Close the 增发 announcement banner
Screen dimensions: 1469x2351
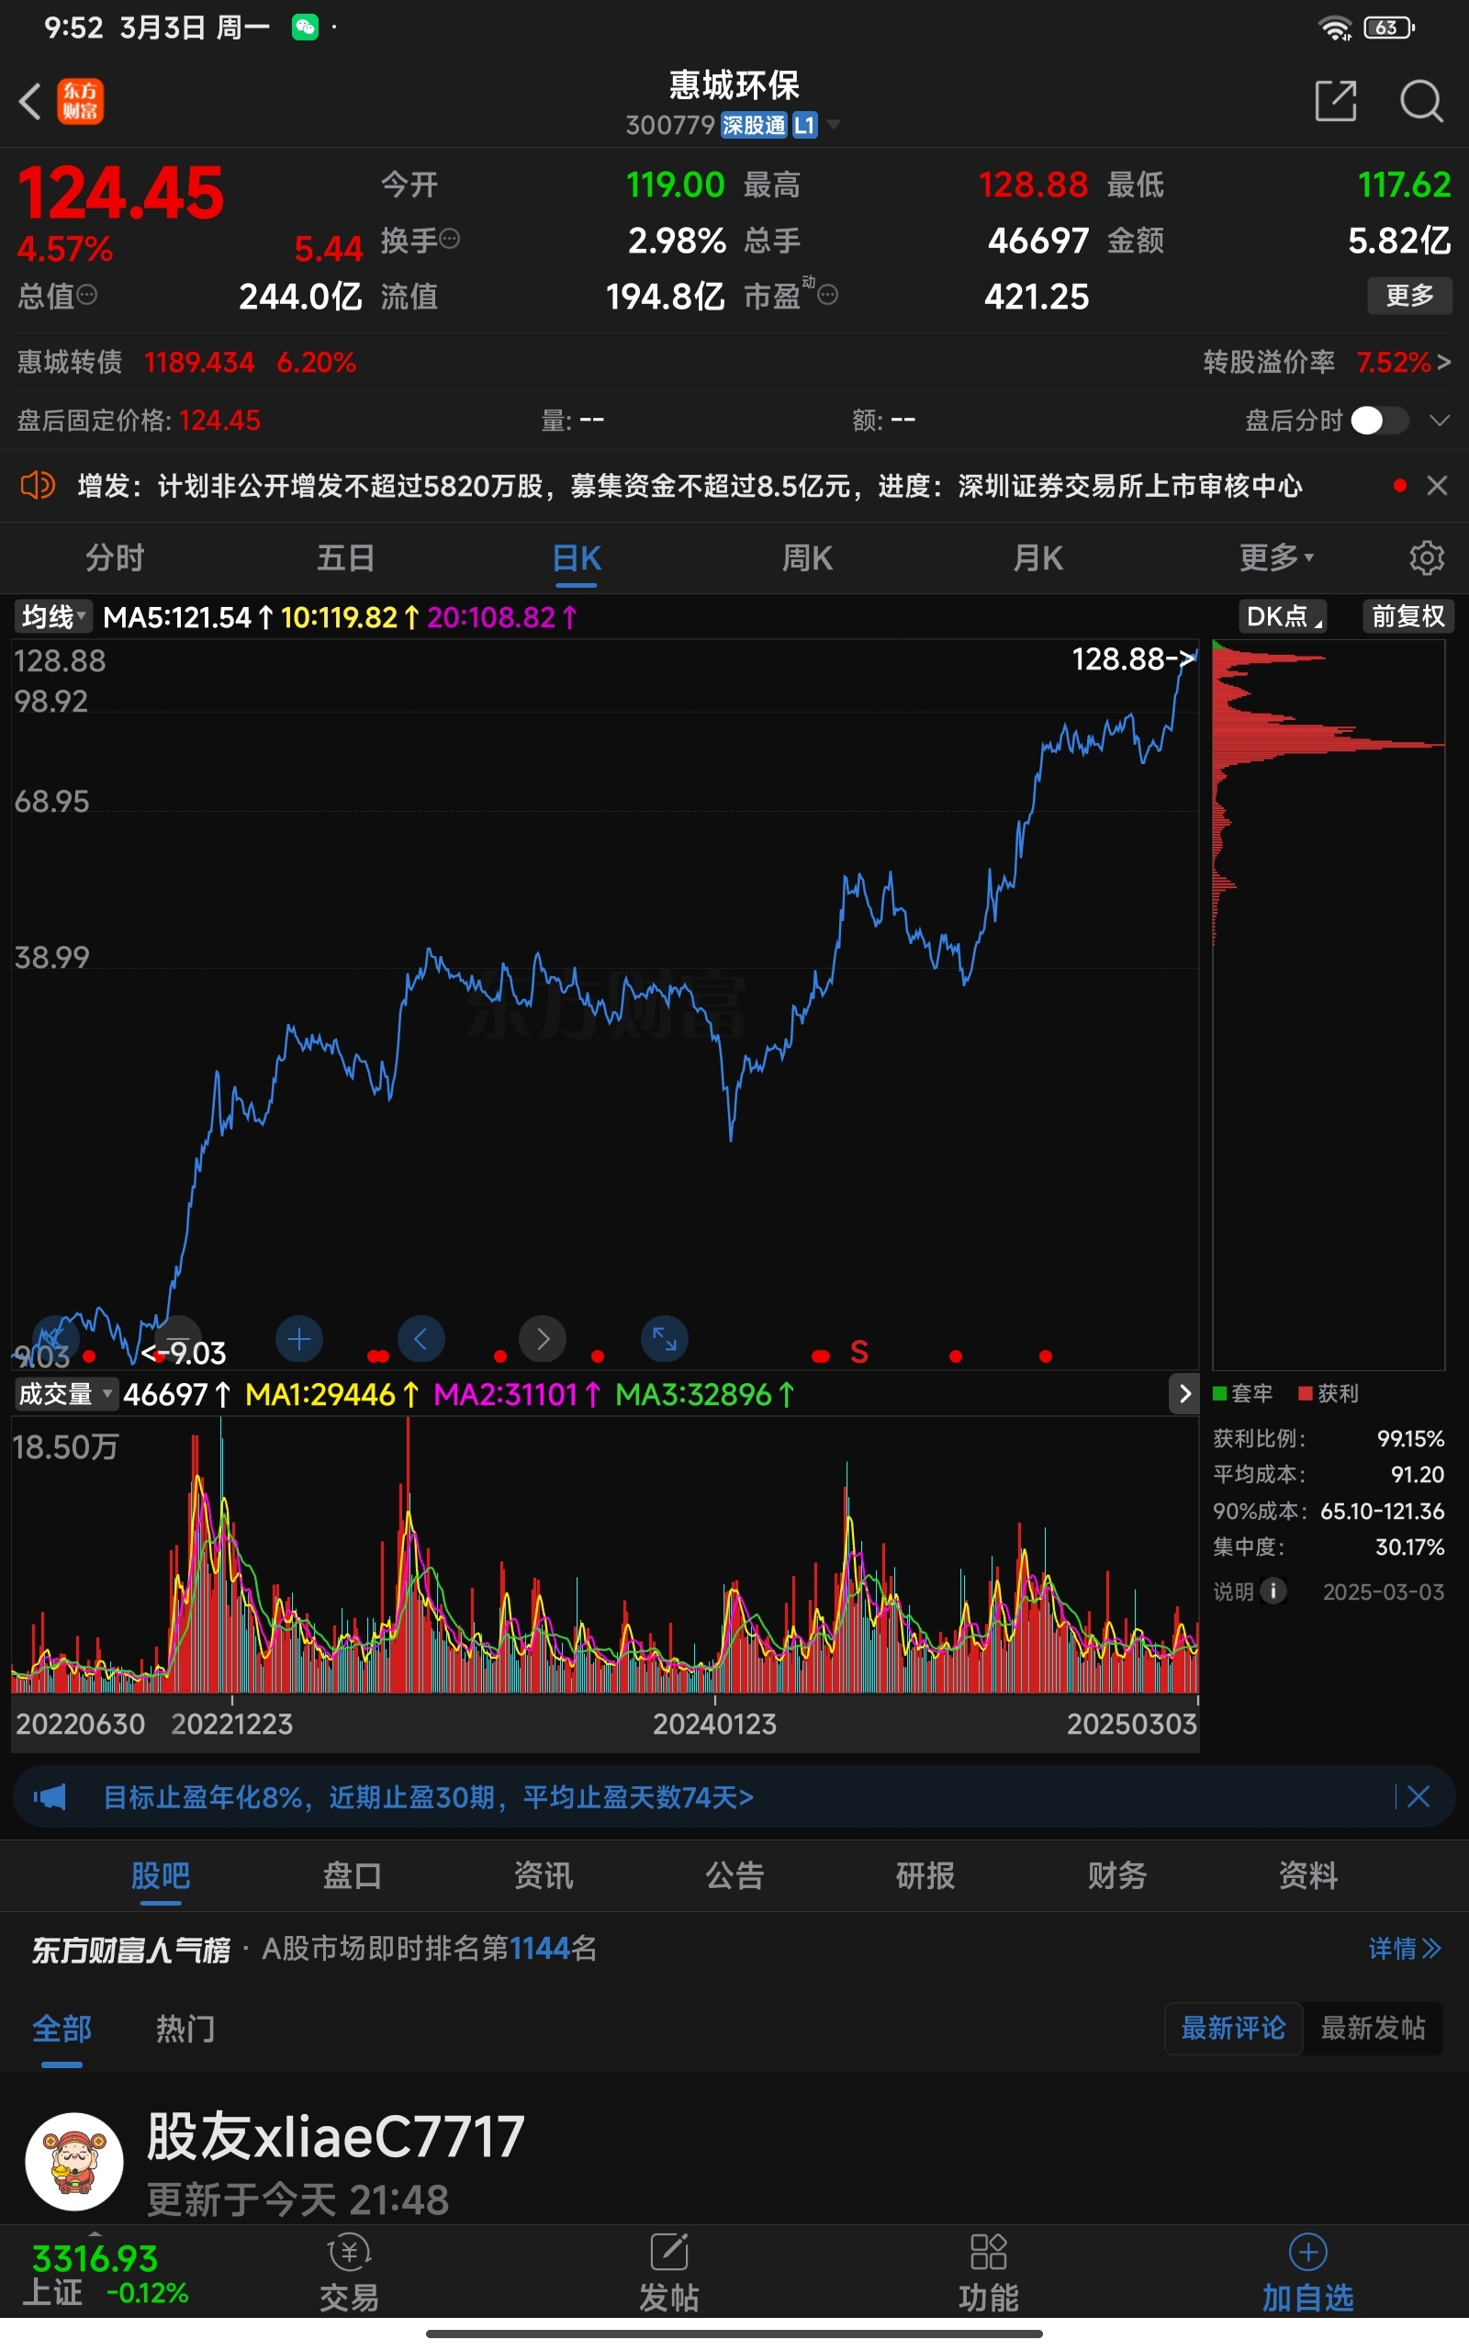(x=1437, y=485)
